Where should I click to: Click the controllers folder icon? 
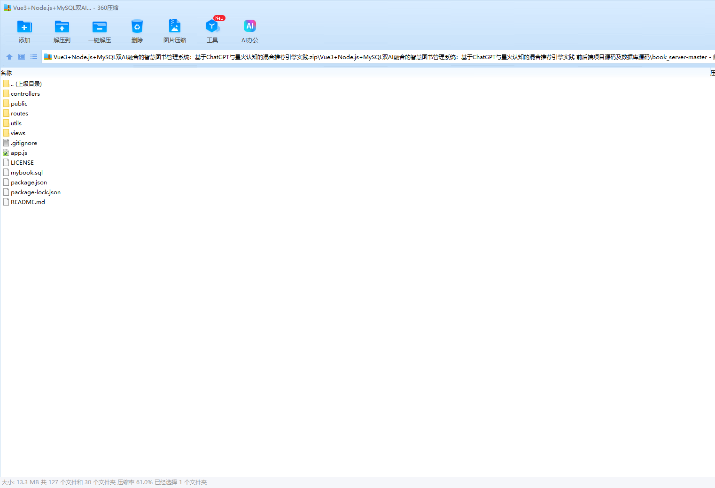(6, 93)
